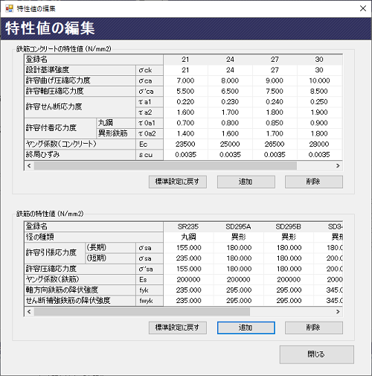Click 標準設定に戻す for concrete properties

[178, 182]
